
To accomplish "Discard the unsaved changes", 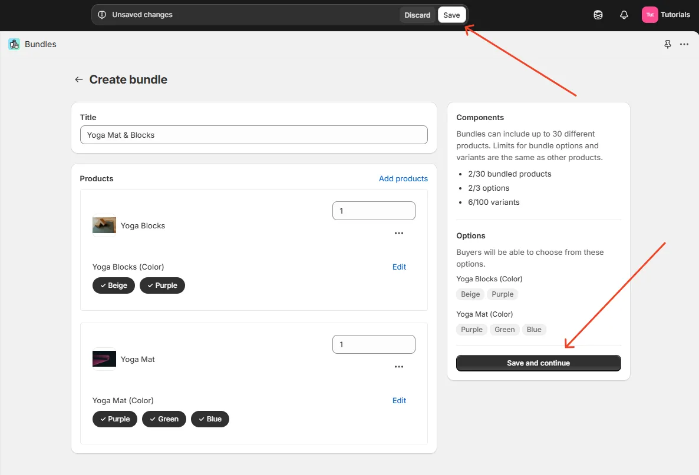I will (417, 15).
